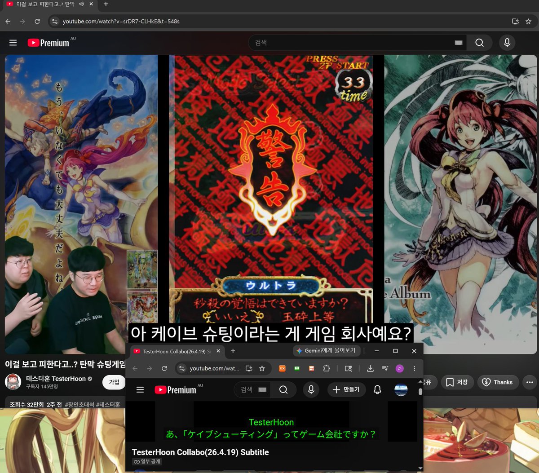539x473 pixels.
Task: Open on-screen keyboard in main search box
Action: coord(459,43)
